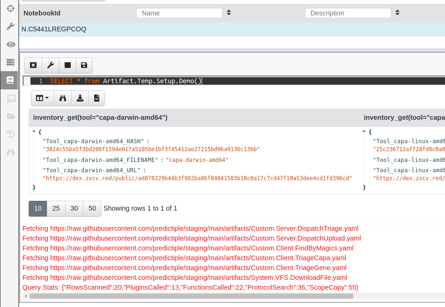Set page size to 50 rows
This screenshot has width=445, height=307.
92,208
